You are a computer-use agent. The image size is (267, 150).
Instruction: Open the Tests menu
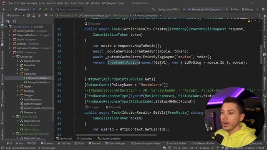(74, 3)
